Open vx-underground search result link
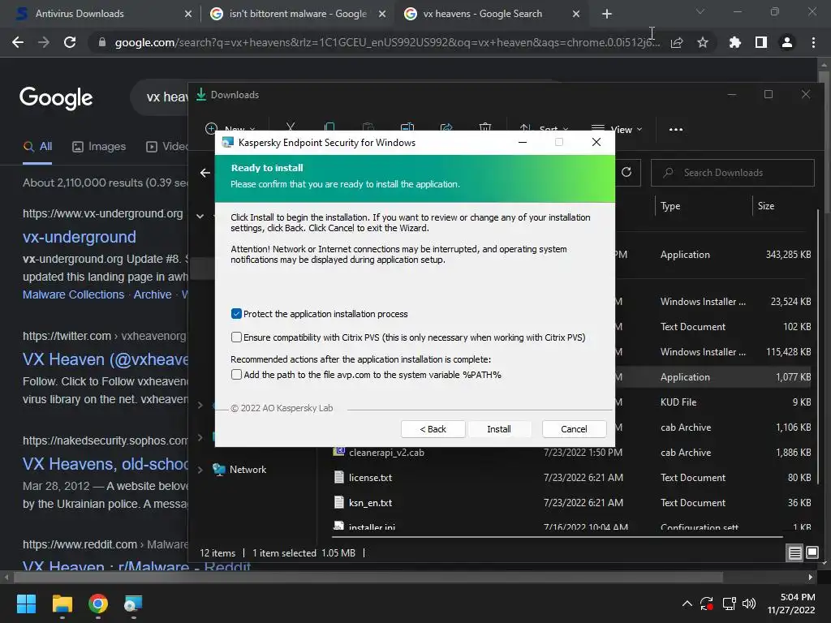Viewport: 831px width, 623px height. point(80,237)
